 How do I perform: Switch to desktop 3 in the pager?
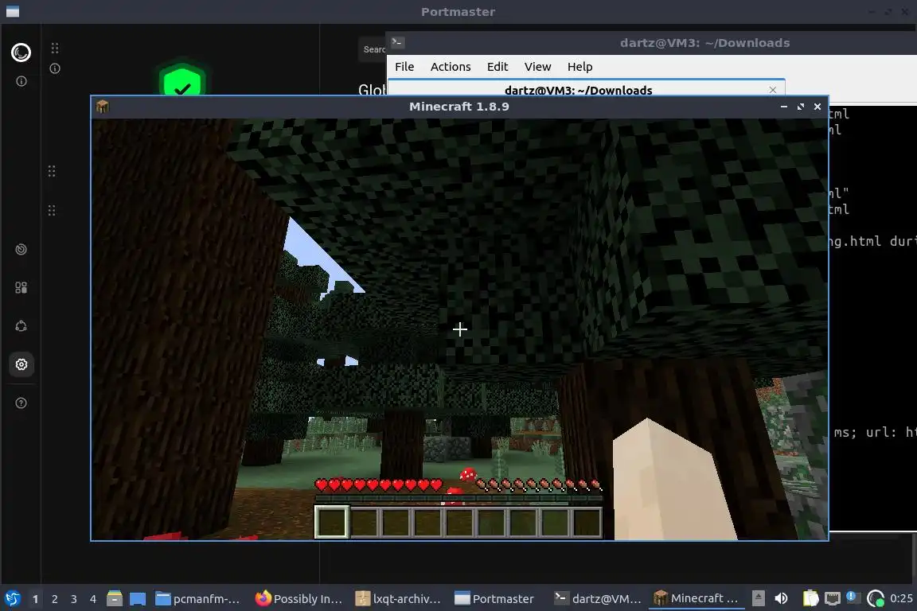point(74,599)
